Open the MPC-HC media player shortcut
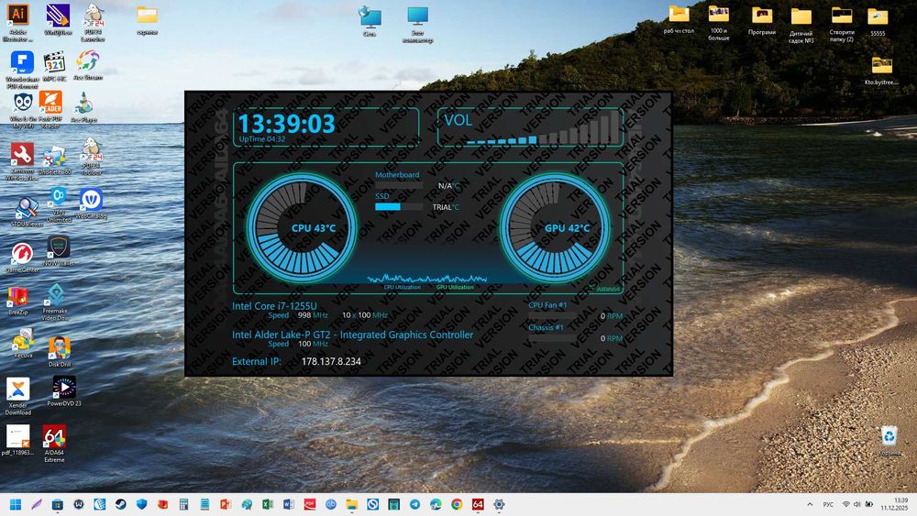917x516 pixels. pyautogui.click(x=54, y=66)
